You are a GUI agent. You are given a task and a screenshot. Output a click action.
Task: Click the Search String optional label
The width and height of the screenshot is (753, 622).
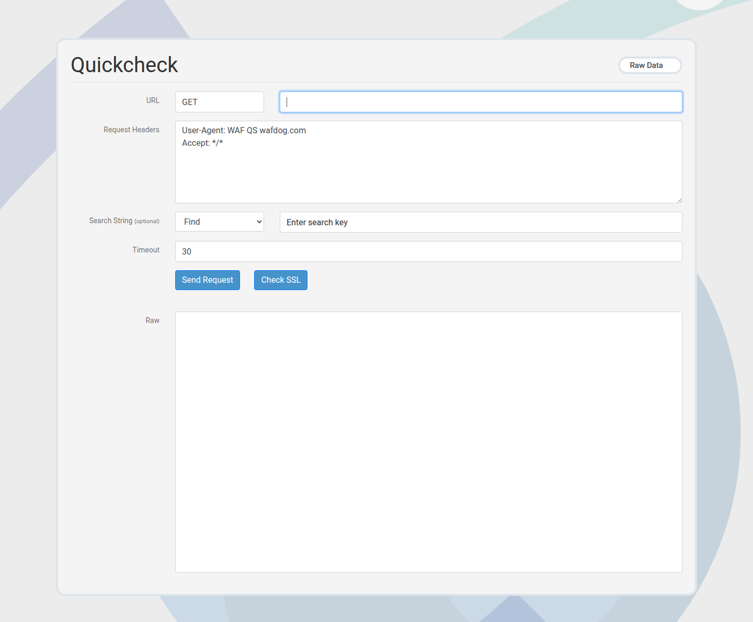[x=124, y=221]
